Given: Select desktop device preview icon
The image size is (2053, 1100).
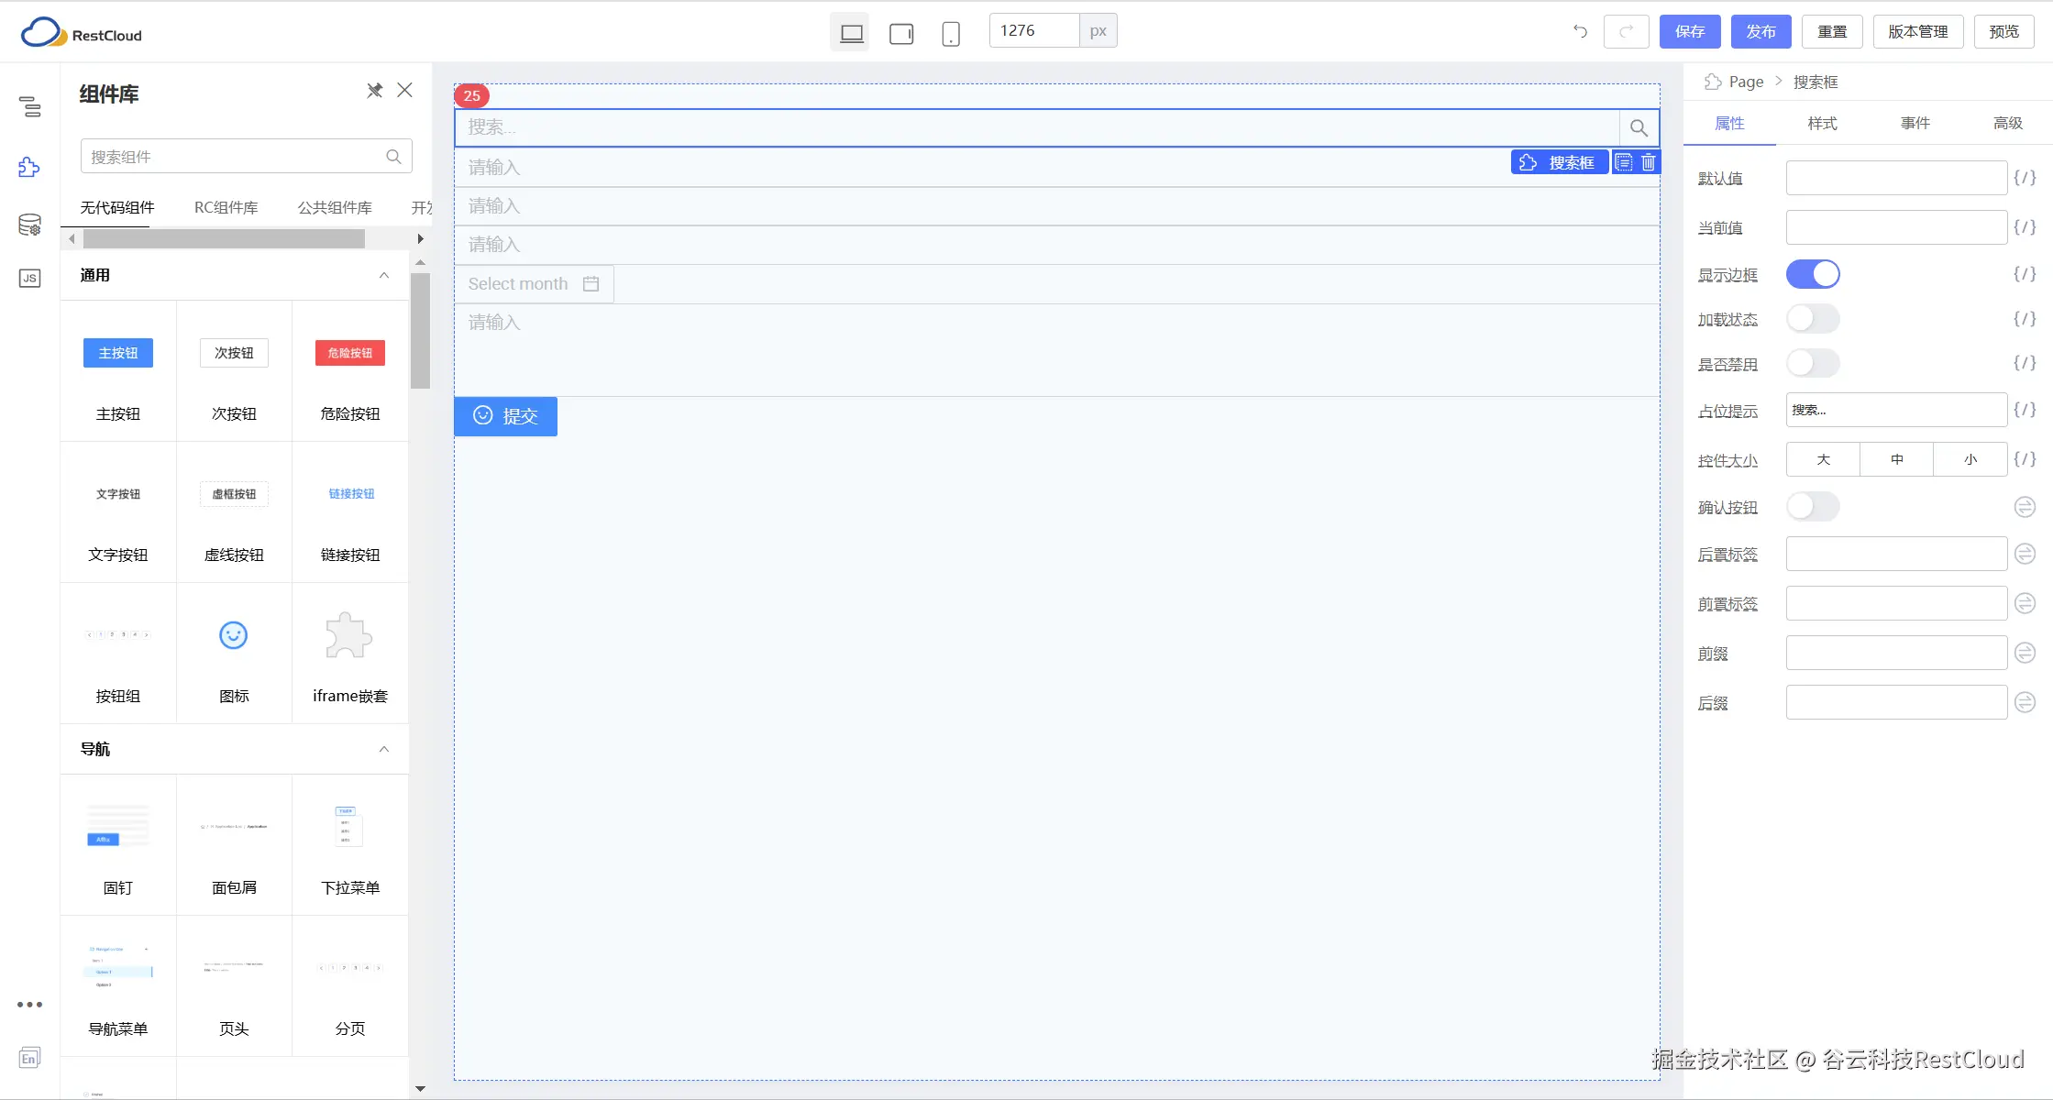Looking at the screenshot, I should 851,33.
